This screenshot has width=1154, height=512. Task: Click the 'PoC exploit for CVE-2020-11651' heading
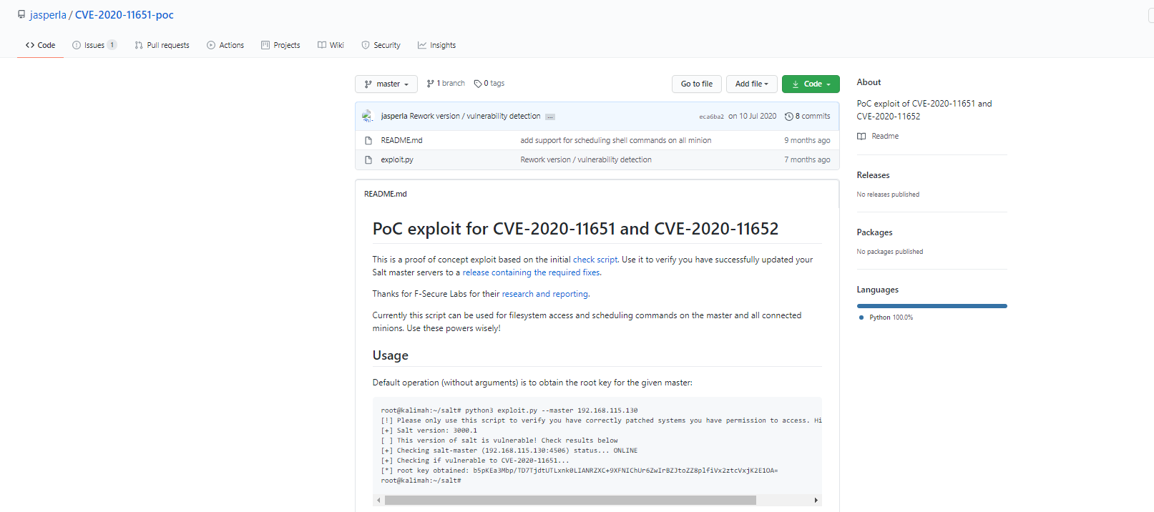[x=575, y=229]
